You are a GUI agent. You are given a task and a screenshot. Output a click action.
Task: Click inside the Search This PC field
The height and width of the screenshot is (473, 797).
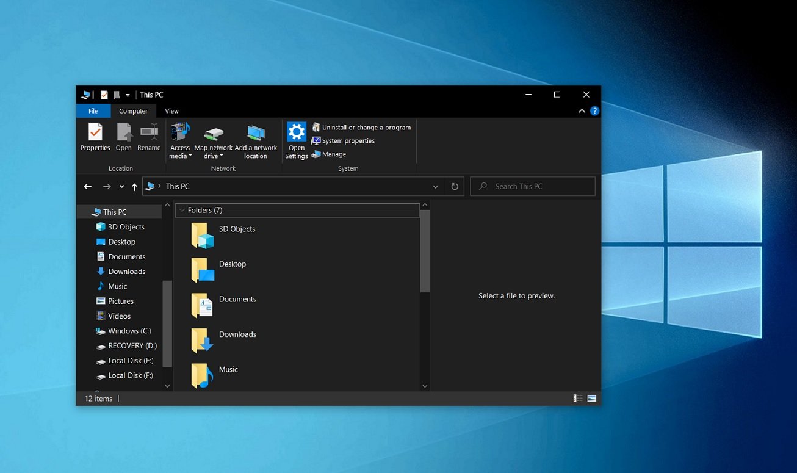pyautogui.click(x=525, y=186)
